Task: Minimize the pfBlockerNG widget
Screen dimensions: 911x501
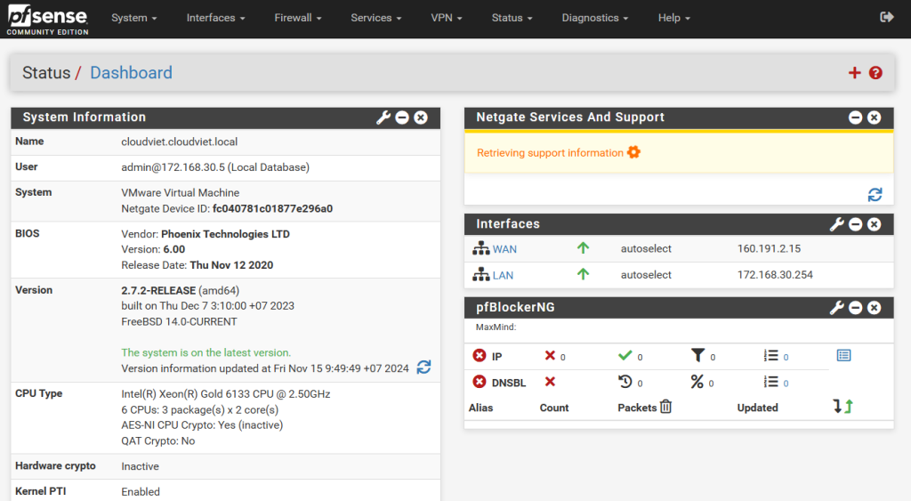Action: coord(855,308)
